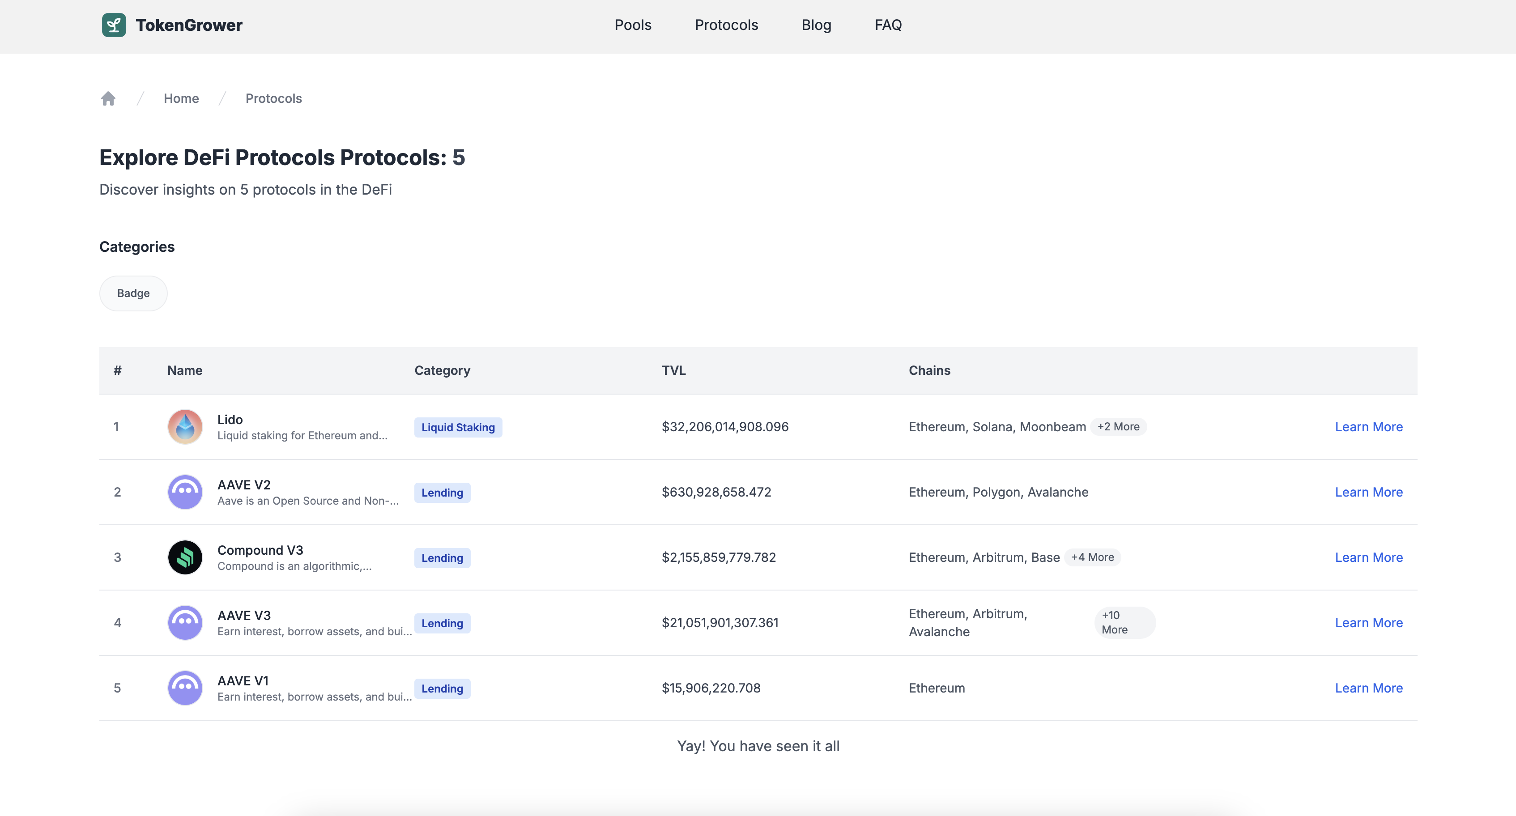Click the TVL value $630,928,658.472
Viewport: 1516px width, 816px height.
coord(716,492)
